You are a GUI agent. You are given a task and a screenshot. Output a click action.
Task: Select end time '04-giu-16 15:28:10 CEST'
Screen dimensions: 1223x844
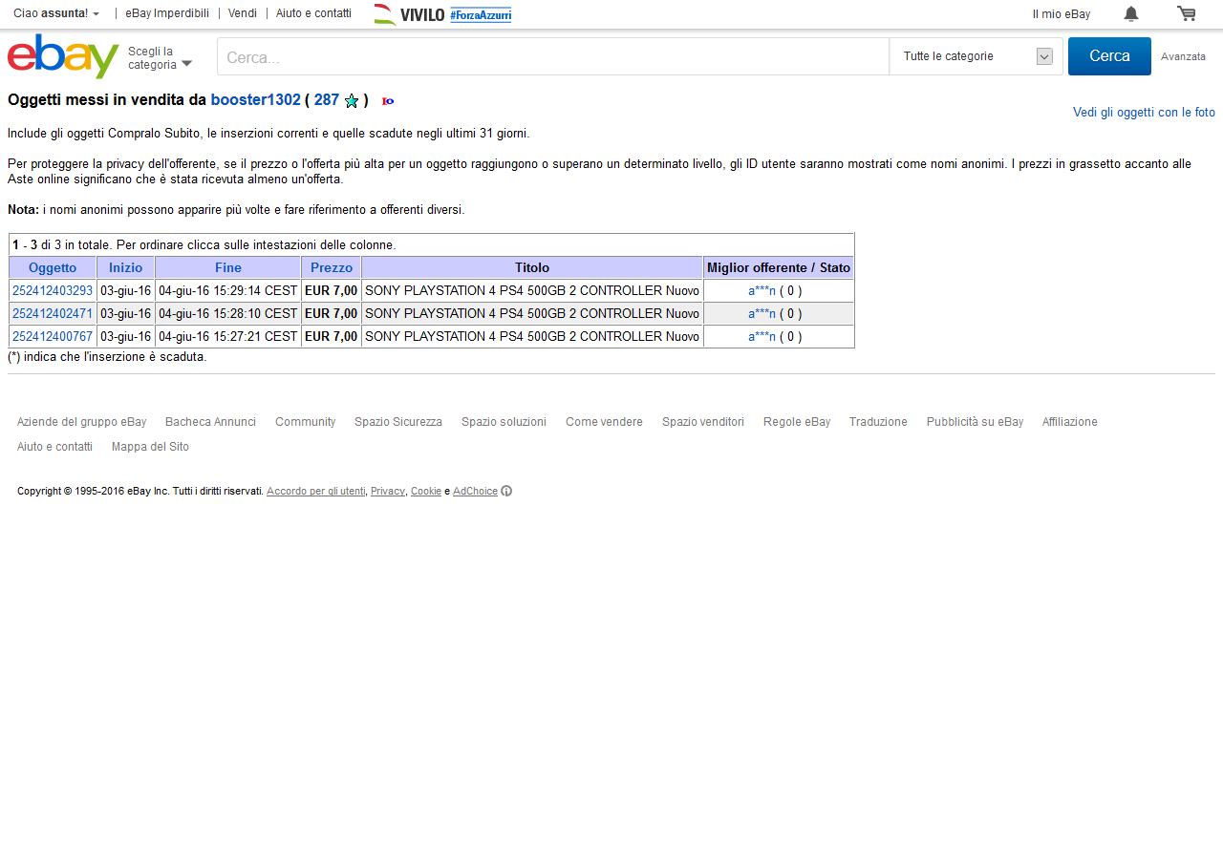(x=228, y=314)
